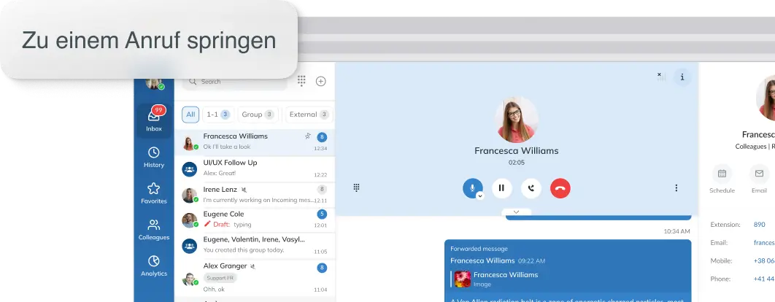Screen dimensions: 775x302
Task: Open the dial pad next to search
Action: pyautogui.click(x=301, y=81)
